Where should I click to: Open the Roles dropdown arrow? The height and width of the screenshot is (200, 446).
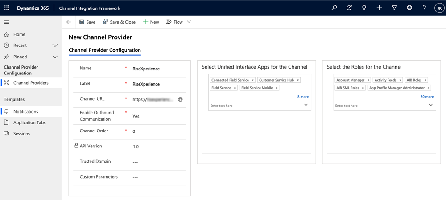click(x=431, y=105)
